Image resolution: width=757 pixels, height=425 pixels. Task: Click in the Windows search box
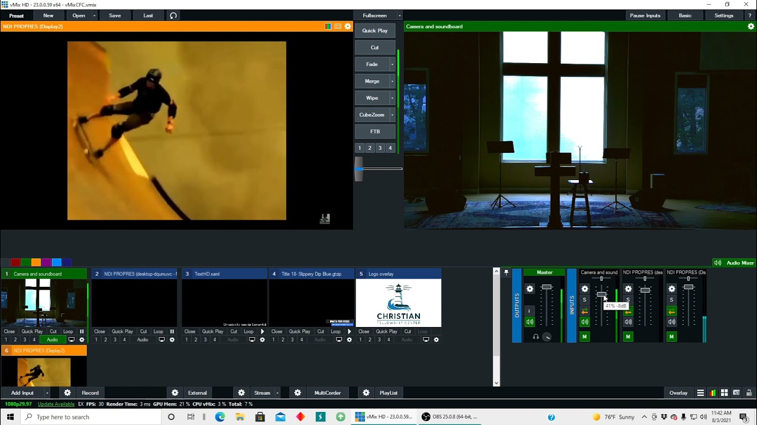(90, 417)
